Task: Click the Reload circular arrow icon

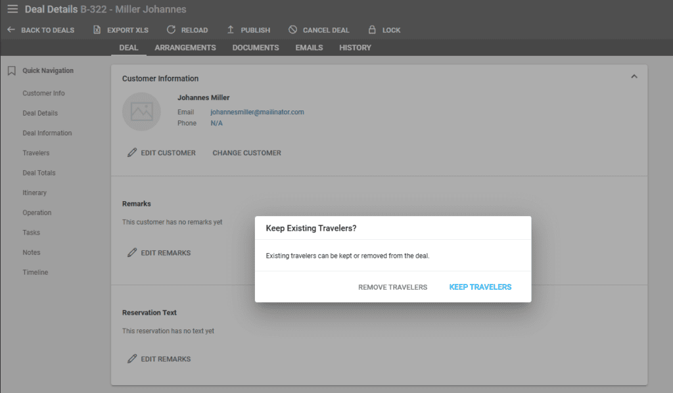Action: coord(171,30)
